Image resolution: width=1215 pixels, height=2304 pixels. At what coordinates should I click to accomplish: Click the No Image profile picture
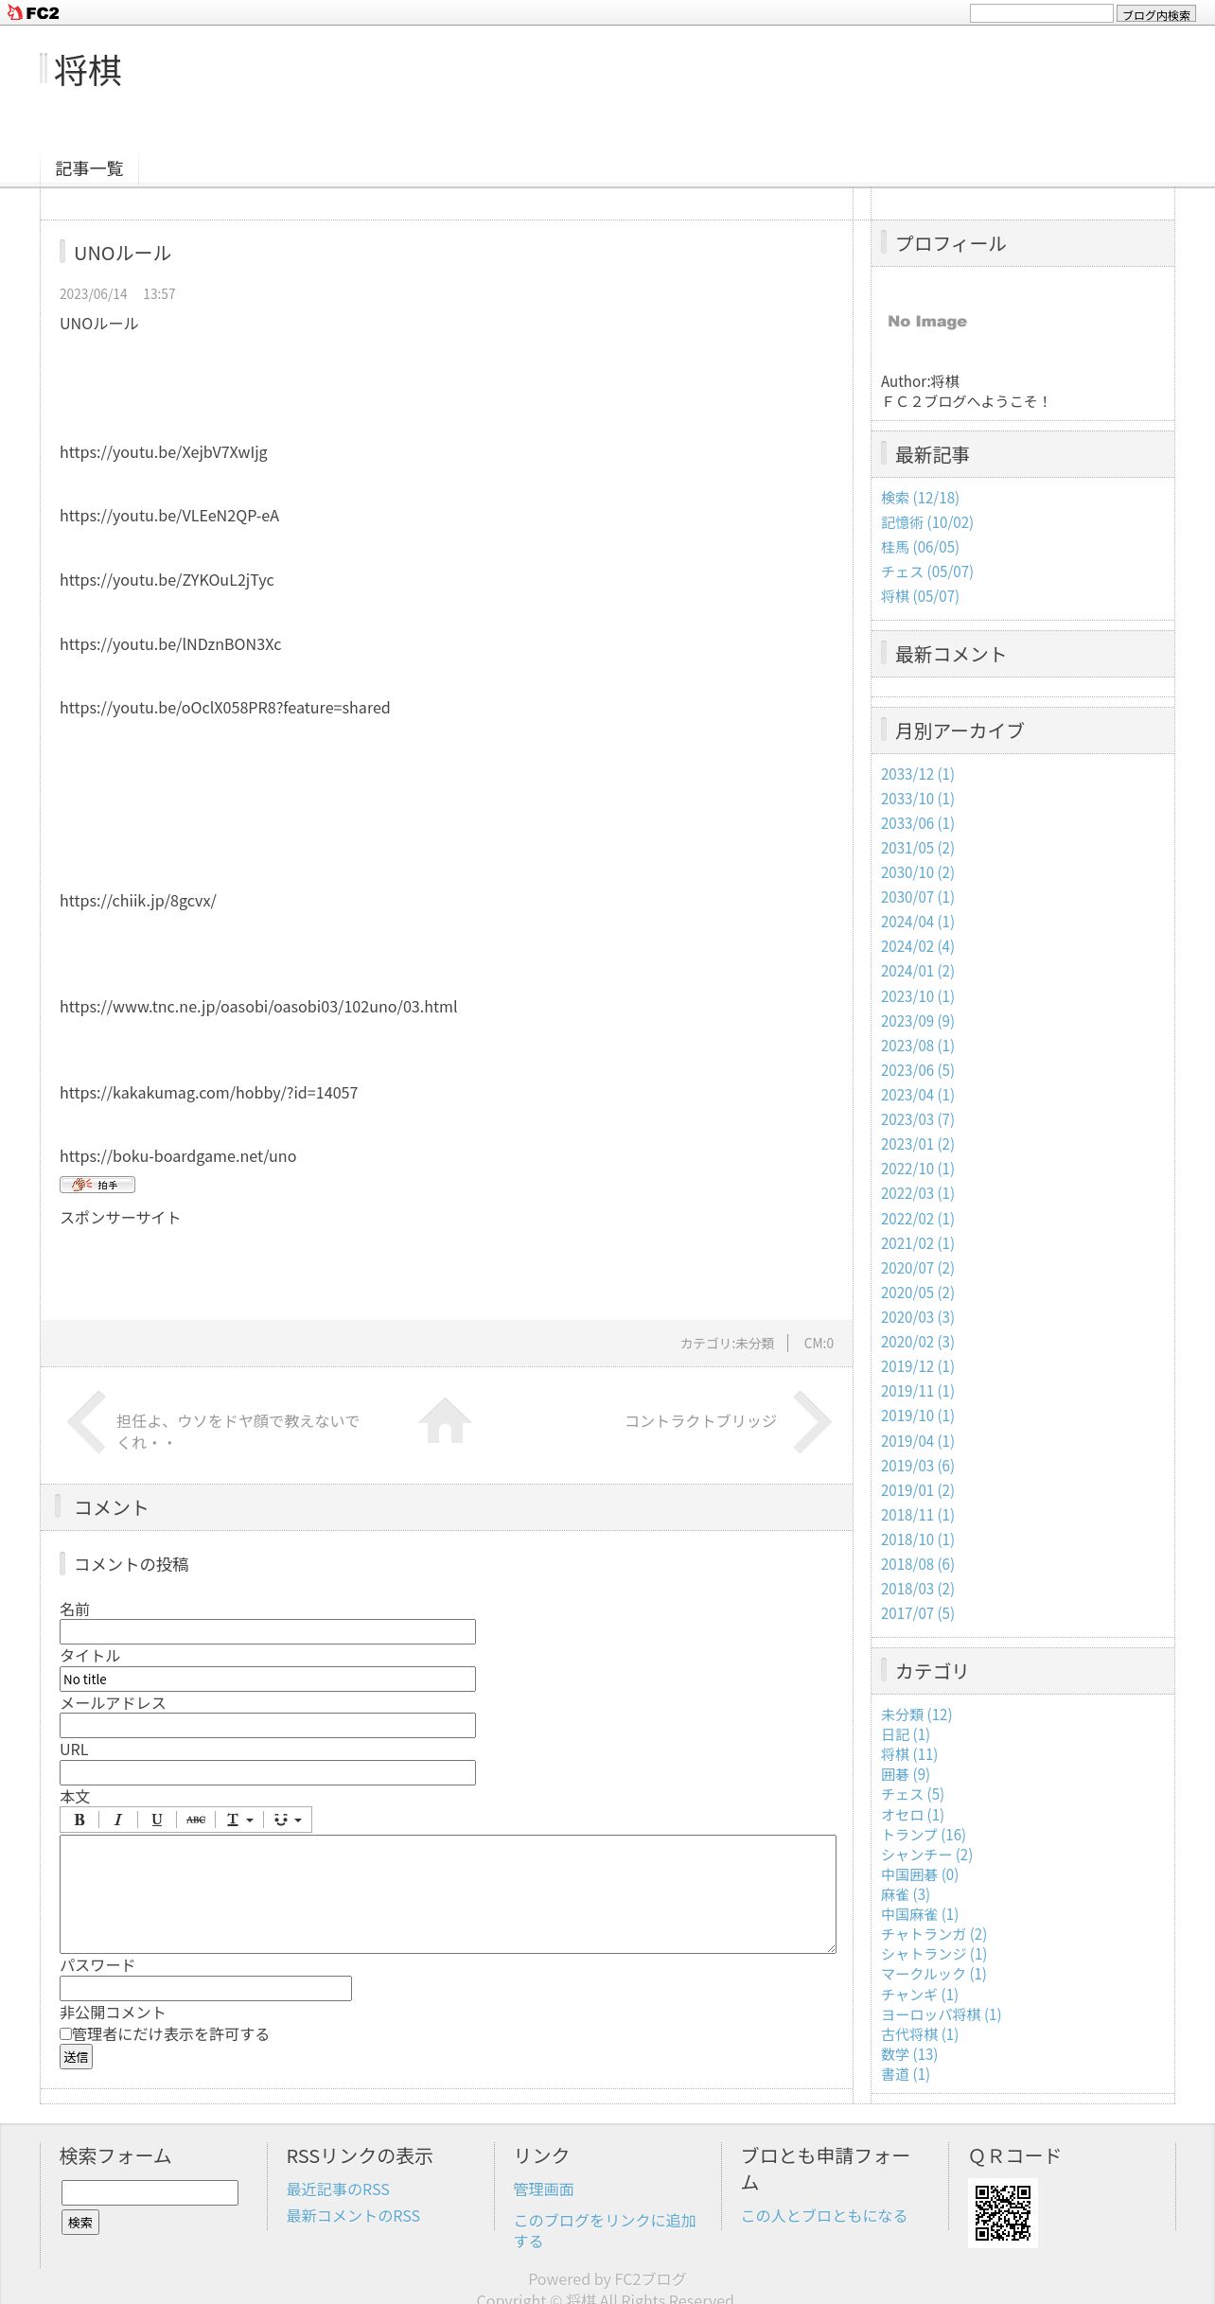927,322
